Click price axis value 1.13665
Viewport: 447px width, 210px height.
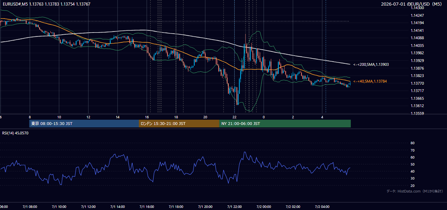[x=418, y=98]
